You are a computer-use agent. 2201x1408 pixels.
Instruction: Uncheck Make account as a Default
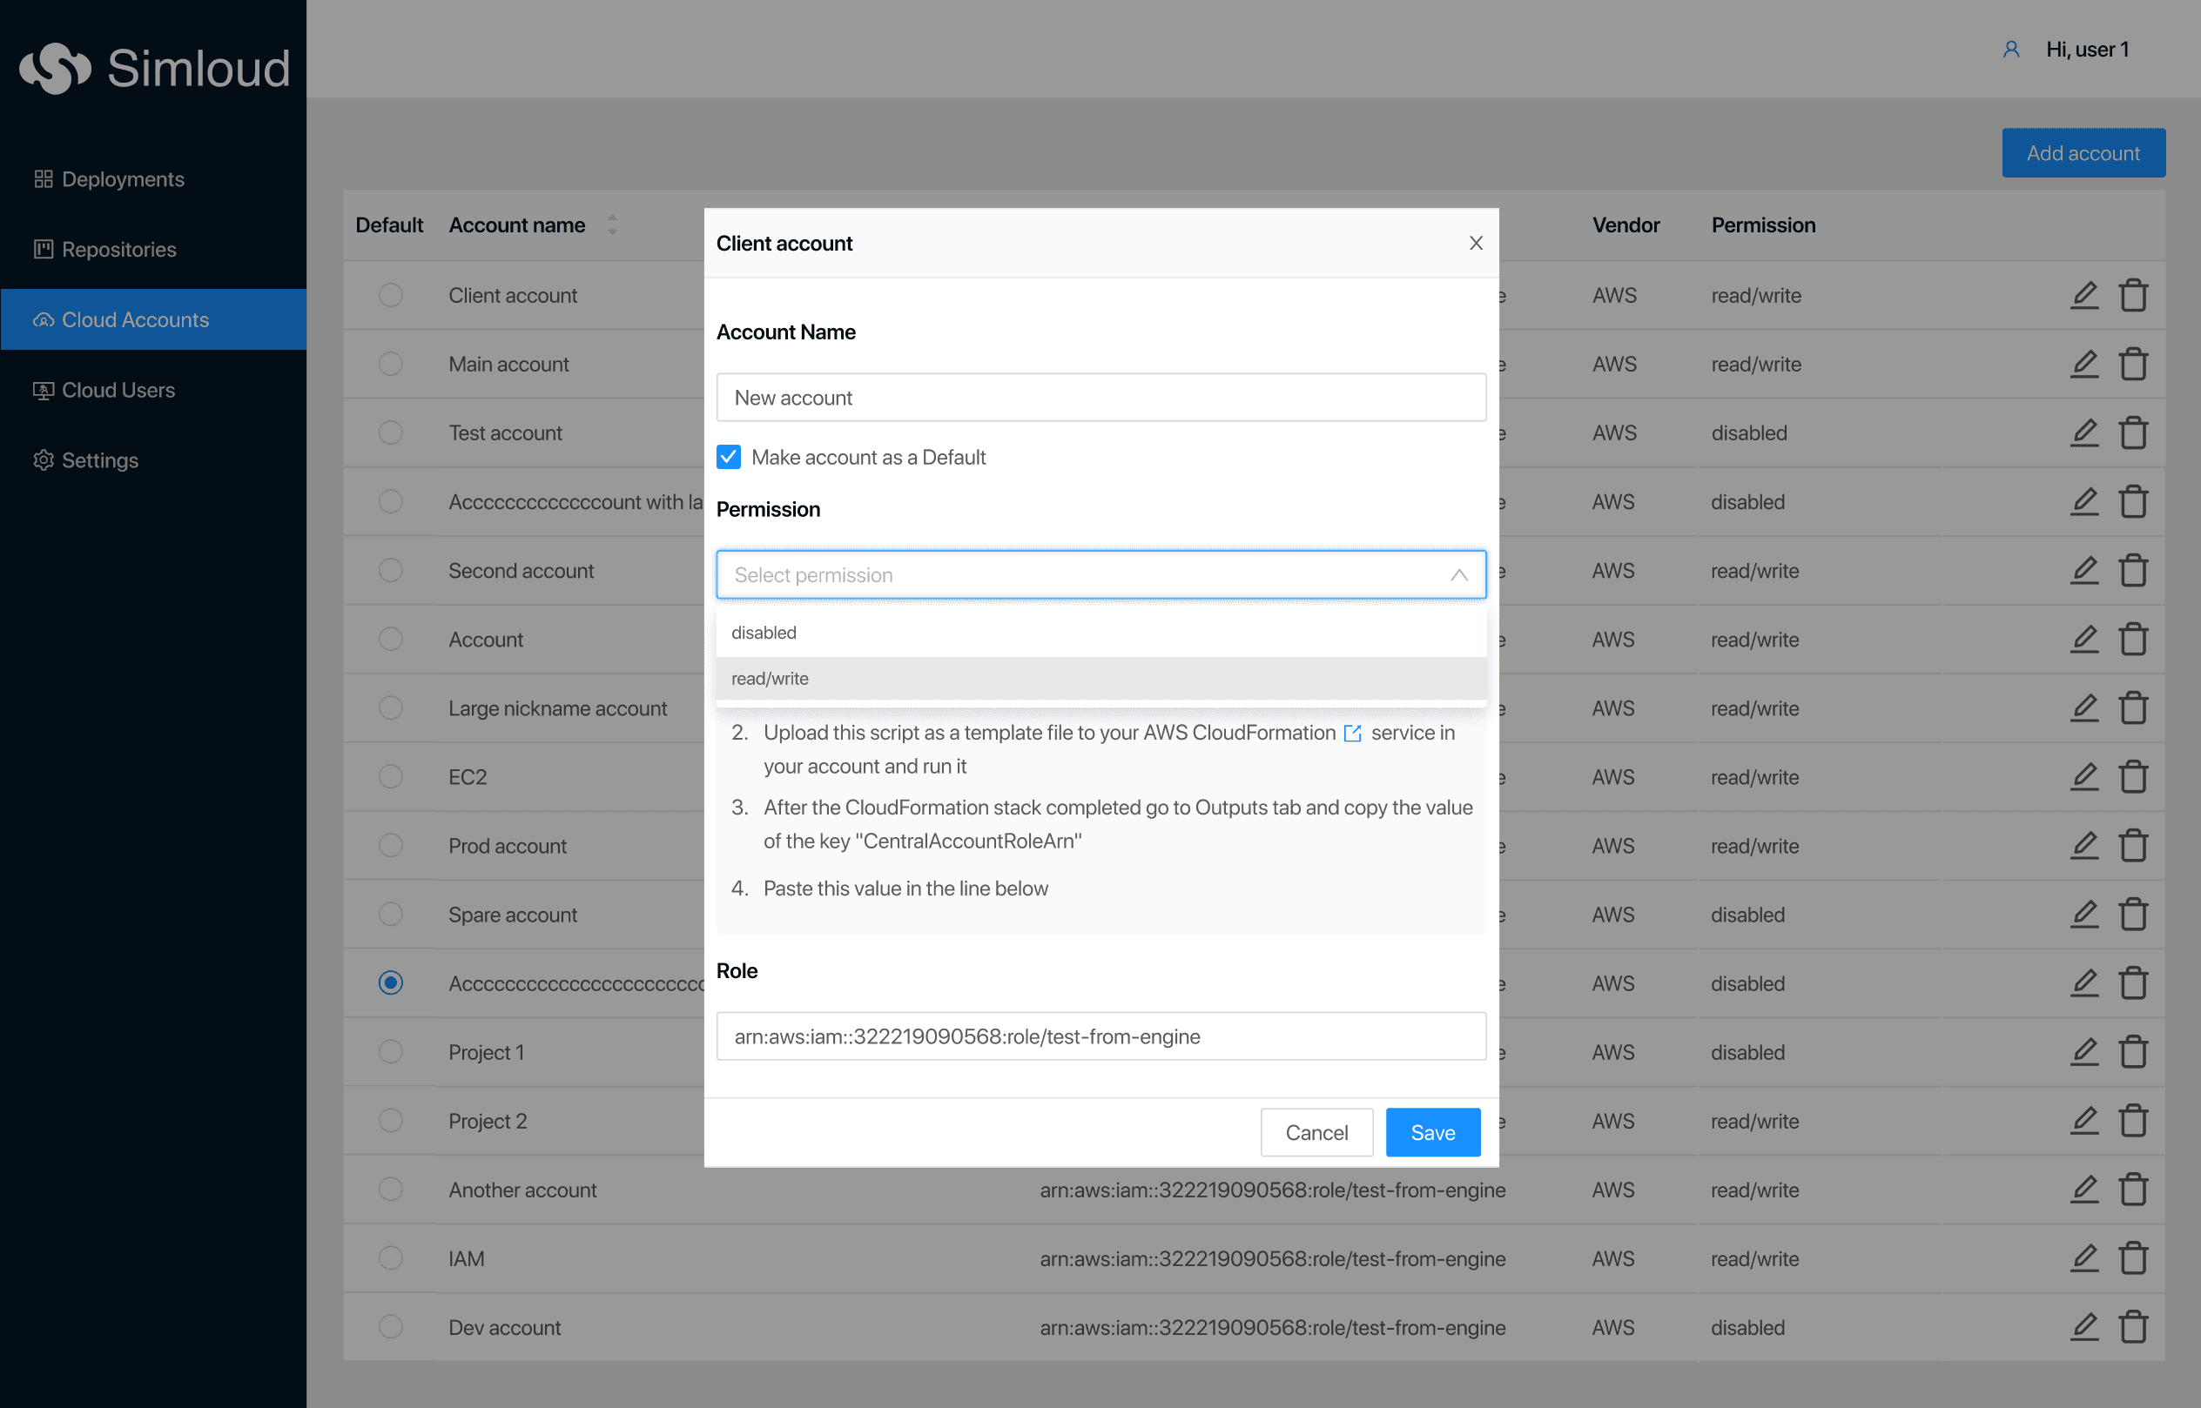[x=728, y=457]
